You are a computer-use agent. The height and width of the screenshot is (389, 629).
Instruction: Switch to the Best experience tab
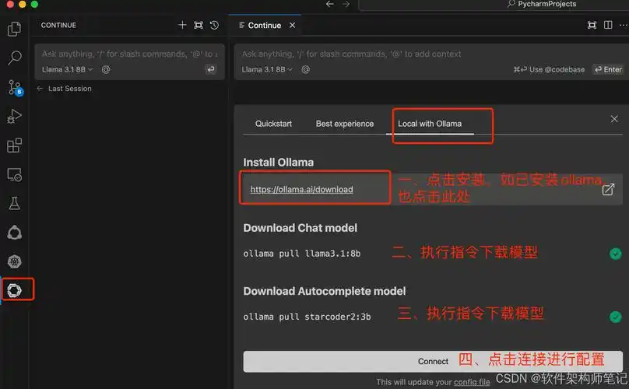coord(344,124)
